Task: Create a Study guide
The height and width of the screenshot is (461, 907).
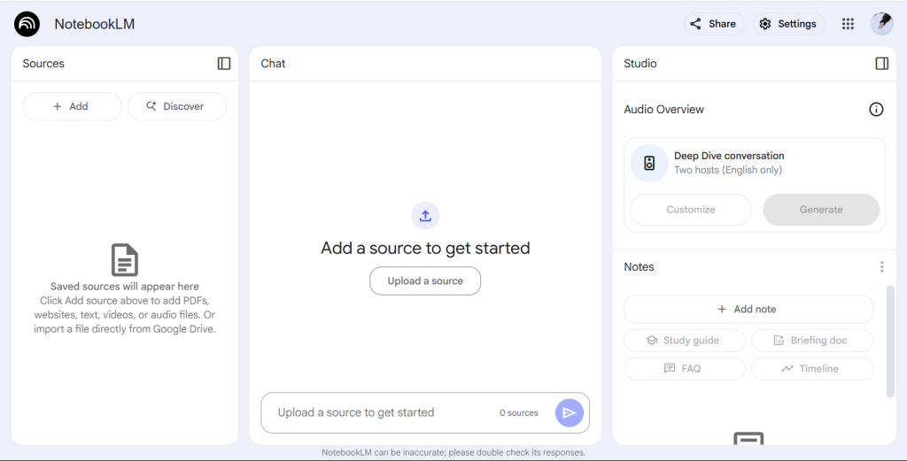Action: [x=685, y=341]
